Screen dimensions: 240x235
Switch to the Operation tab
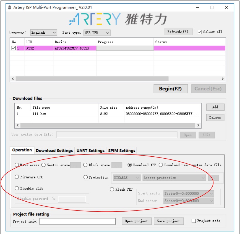(22, 150)
